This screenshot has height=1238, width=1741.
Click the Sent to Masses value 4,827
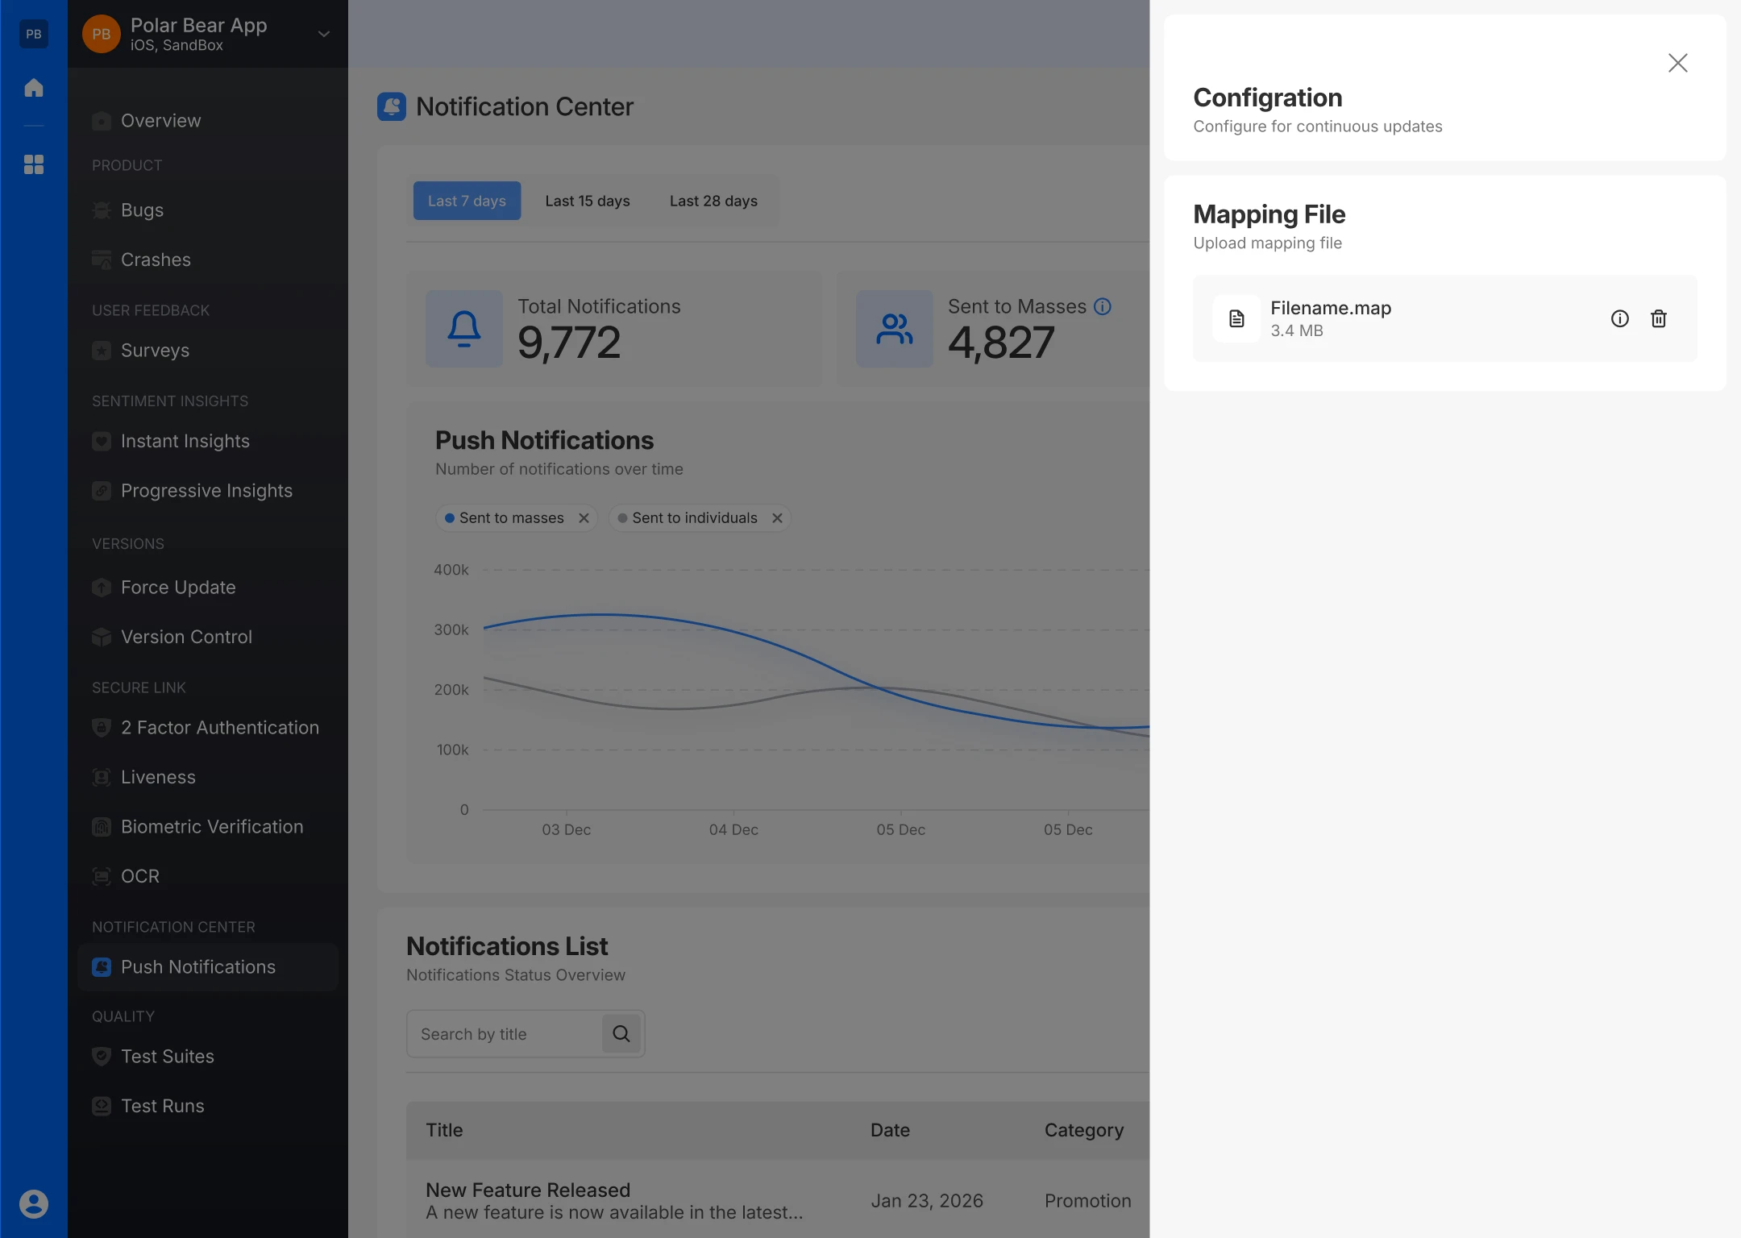pos(1001,343)
